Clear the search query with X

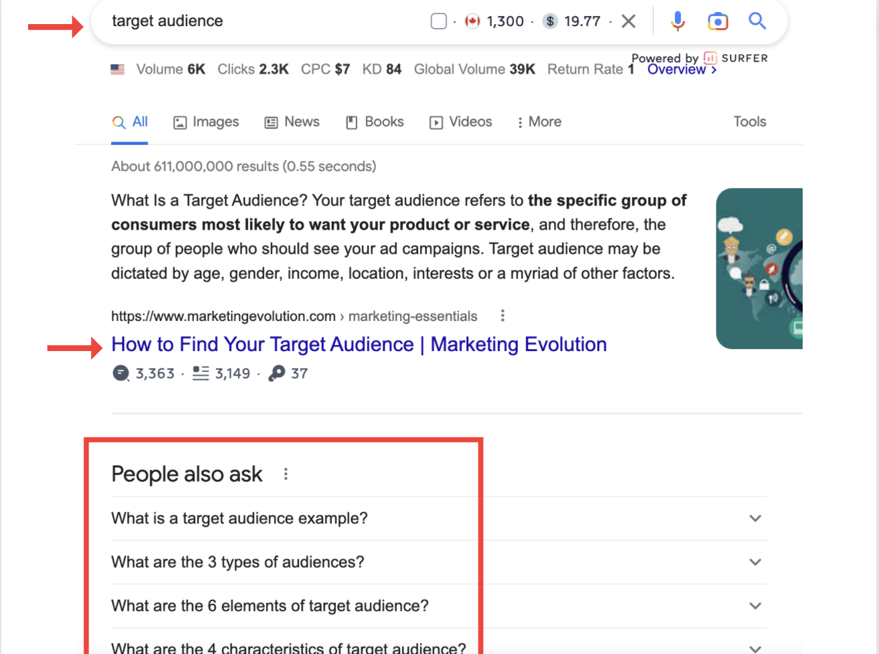(628, 21)
